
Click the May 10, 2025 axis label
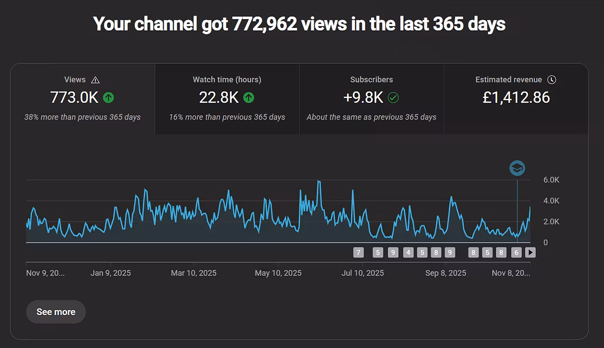(x=278, y=273)
